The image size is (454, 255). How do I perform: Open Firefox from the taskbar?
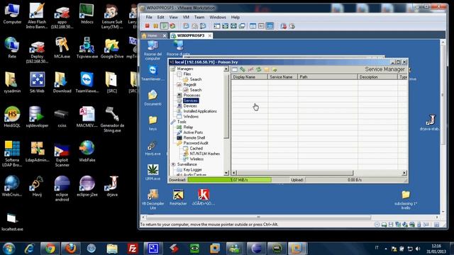tap(71, 249)
